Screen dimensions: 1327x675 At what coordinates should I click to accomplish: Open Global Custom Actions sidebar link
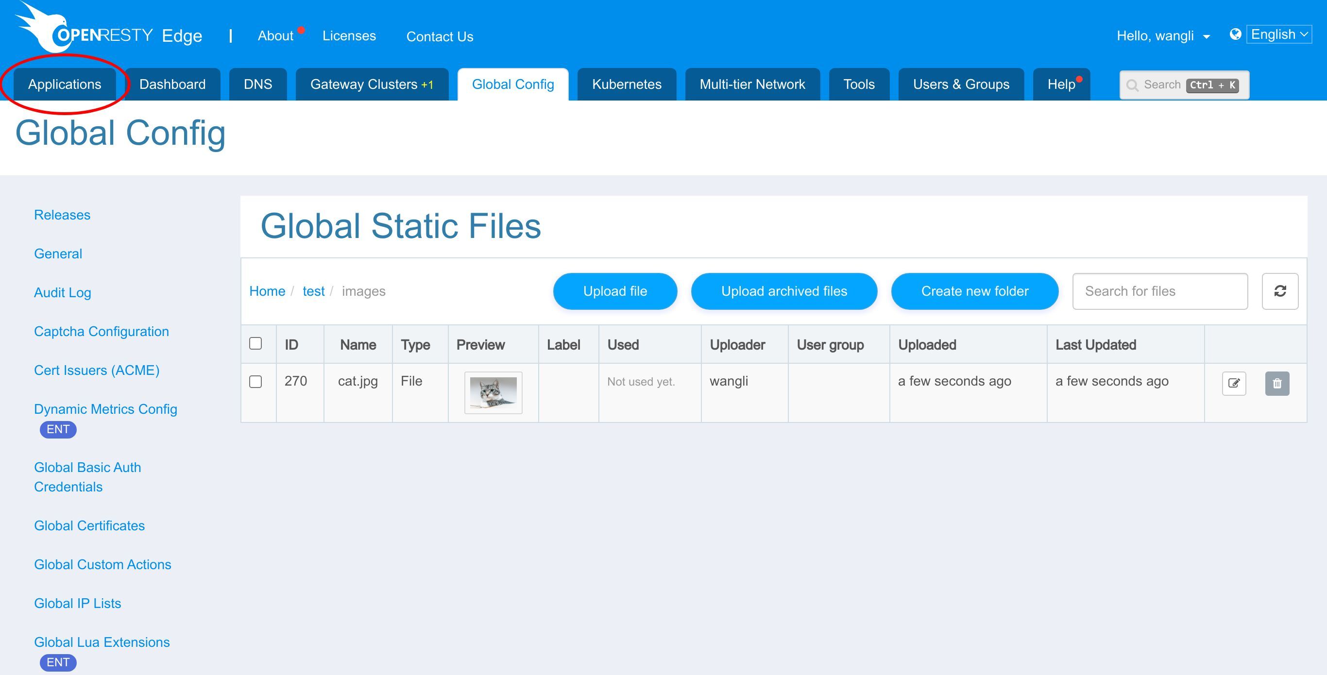[102, 564]
